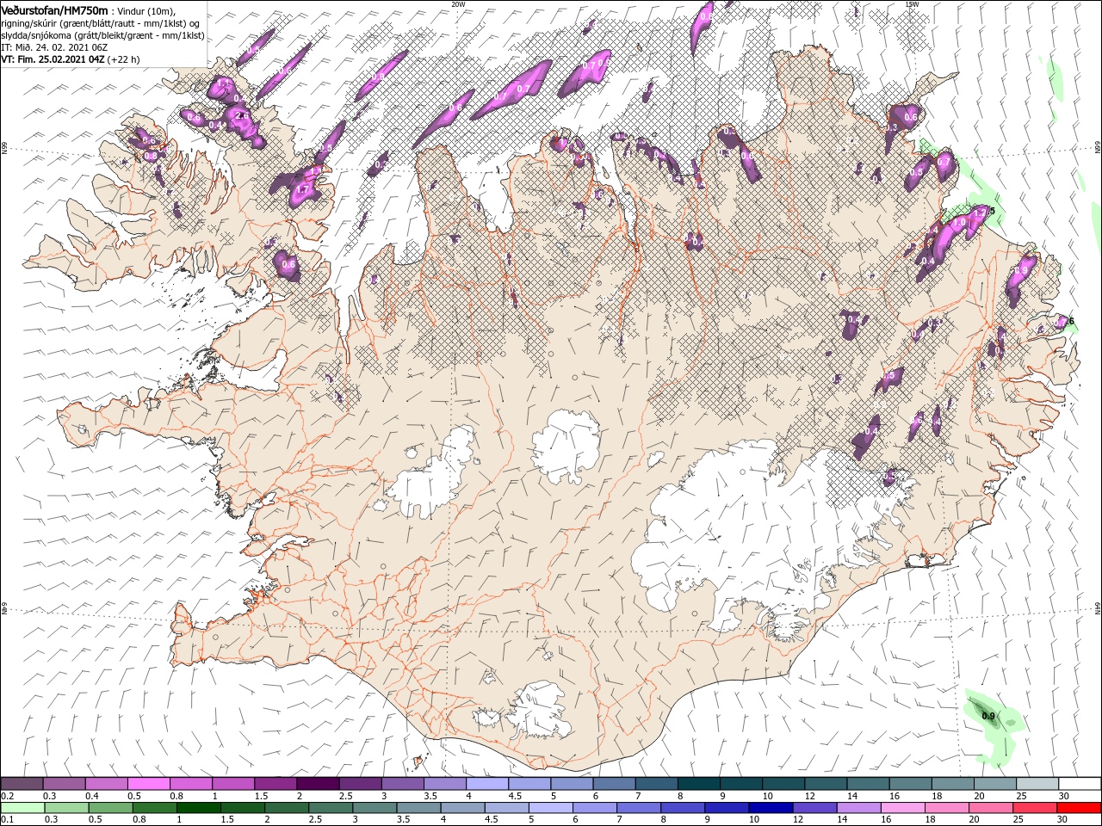Pick the bright pink snow swatch labeled 0.5
Screen dimensions: 1102x826
click(x=148, y=784)
